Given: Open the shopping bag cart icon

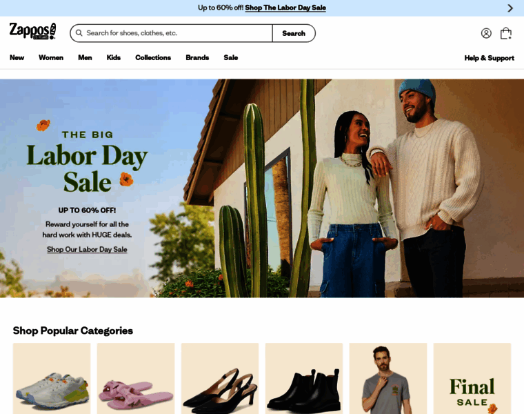Looking at the screenshot, I should coord(505,33).
